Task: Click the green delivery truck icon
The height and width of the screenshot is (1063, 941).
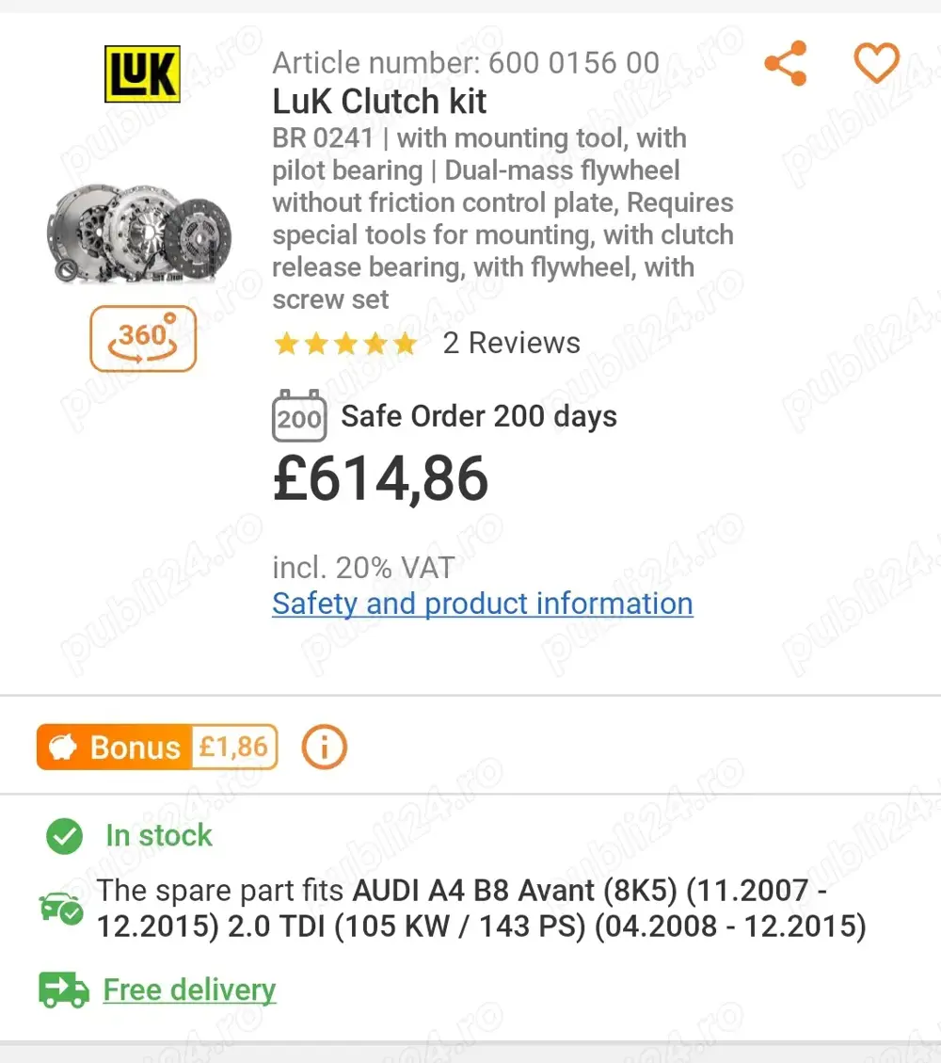Action: [x=64, y=990]
